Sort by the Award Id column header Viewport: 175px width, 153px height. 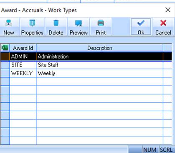[x=23, y=48]
